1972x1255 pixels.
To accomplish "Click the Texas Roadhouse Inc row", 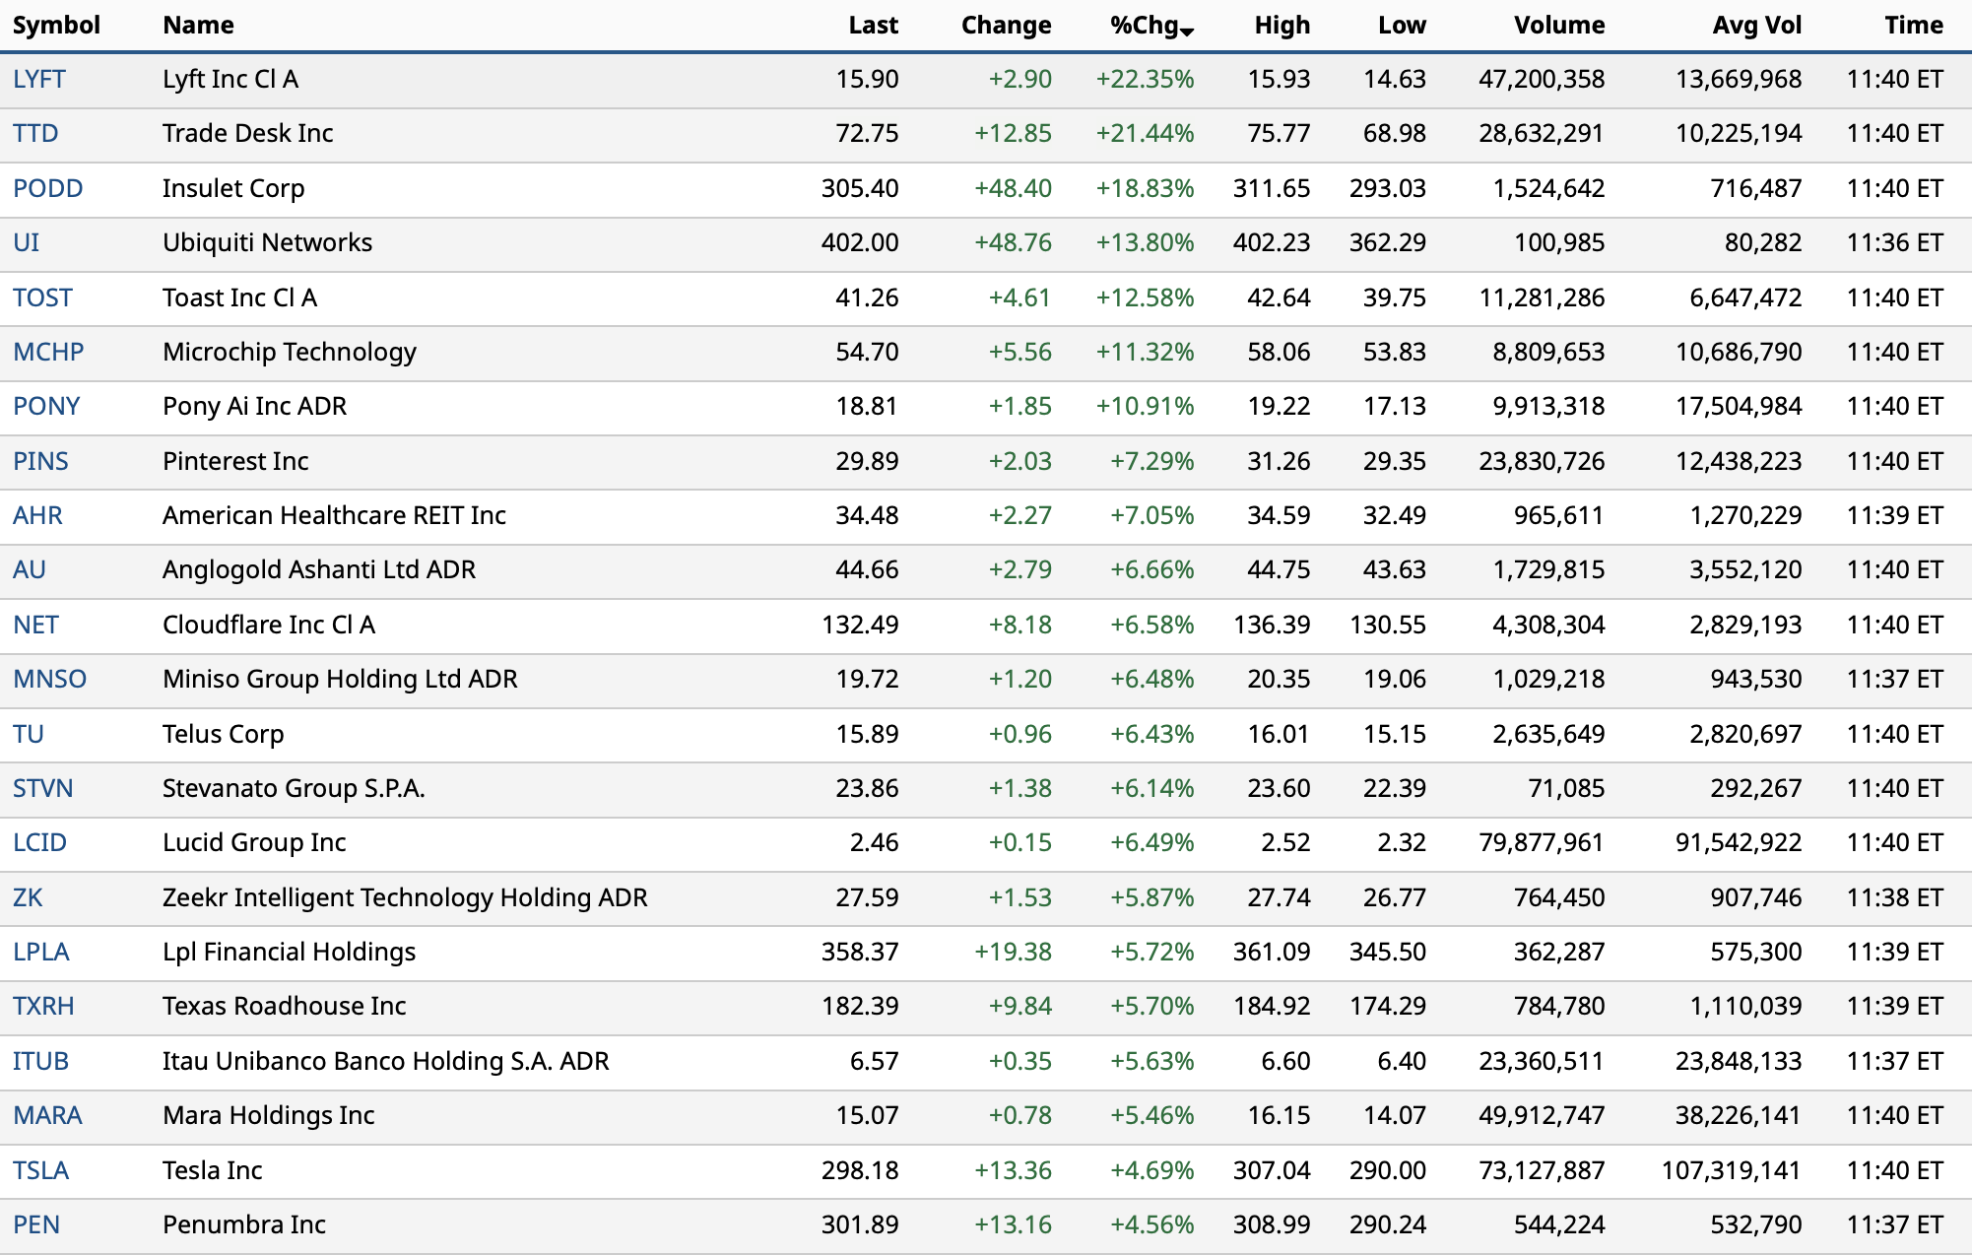I will [x=284, y=1006].
